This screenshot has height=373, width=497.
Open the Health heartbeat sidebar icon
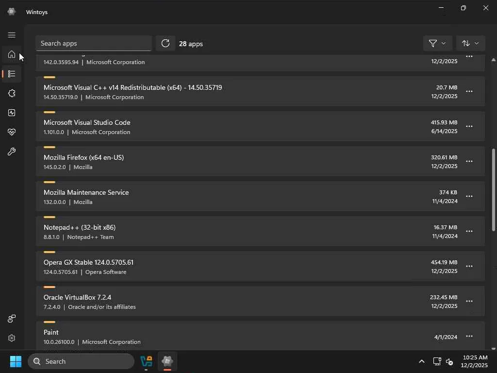click(x=12, y=132)
